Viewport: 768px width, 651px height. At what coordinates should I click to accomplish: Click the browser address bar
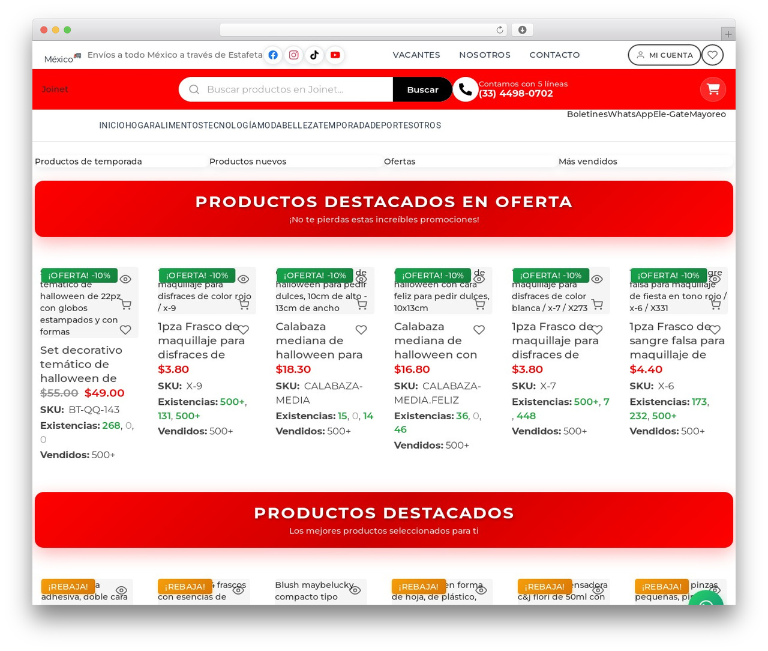pos(364,30)
